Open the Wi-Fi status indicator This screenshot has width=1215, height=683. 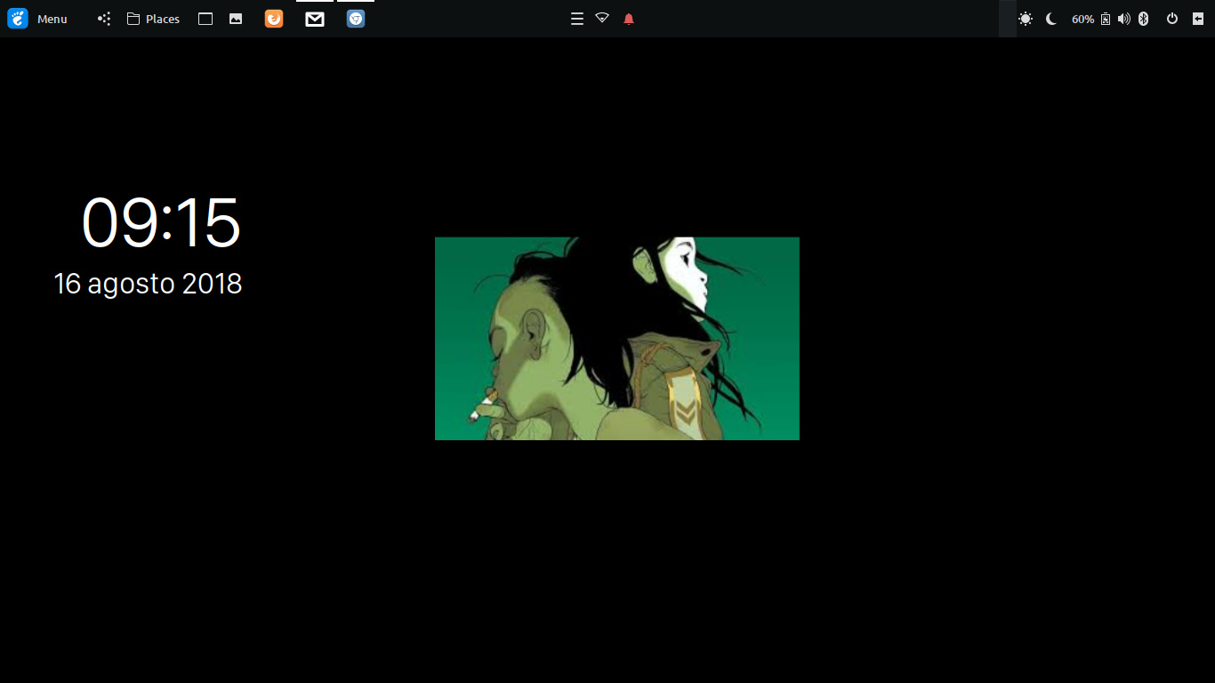[601, 18]
